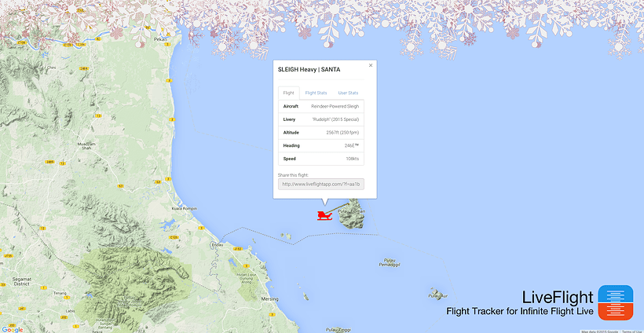Screen dimensions: 644x333
Task: Click the 108kts speed value
Action: (x=353, y=159)
